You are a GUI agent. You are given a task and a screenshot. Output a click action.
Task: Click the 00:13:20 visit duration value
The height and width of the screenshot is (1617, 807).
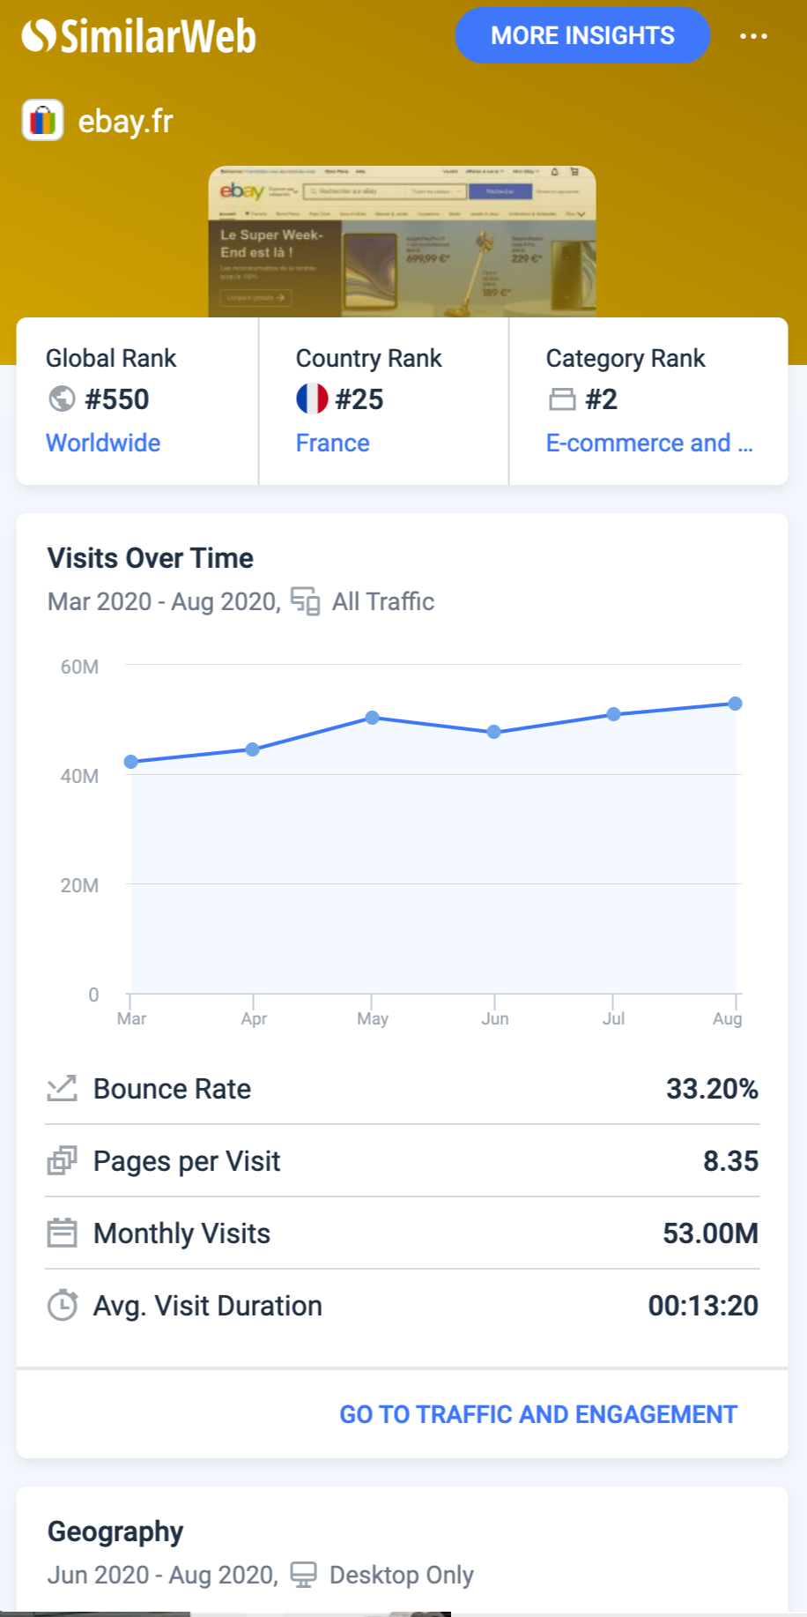(703, 1306)
